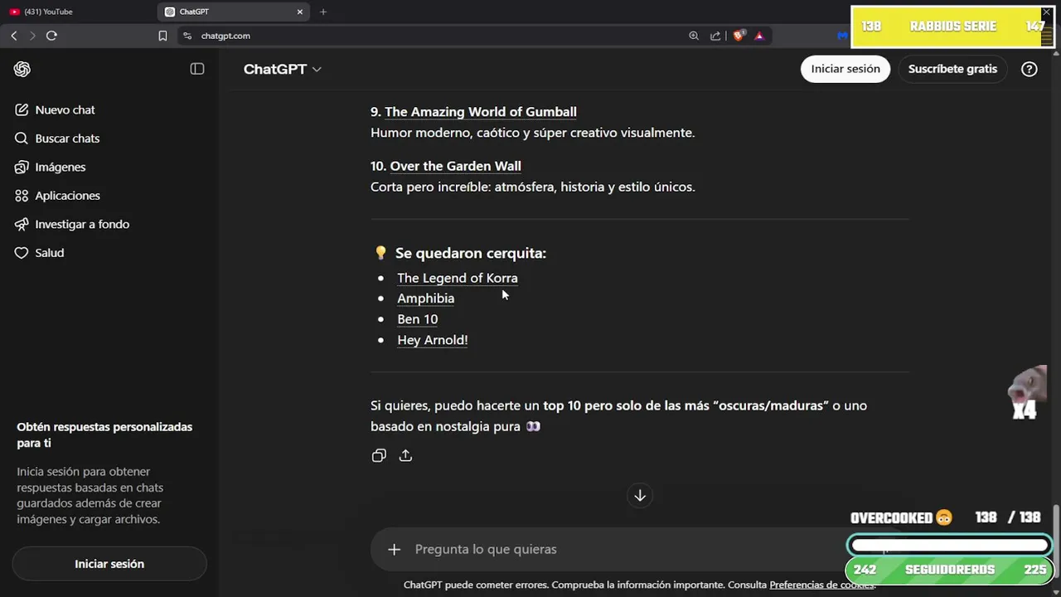Screen dimensions: 1061x597
Task: Copy the response with the copy icon
Action: [x=379, y=455]
